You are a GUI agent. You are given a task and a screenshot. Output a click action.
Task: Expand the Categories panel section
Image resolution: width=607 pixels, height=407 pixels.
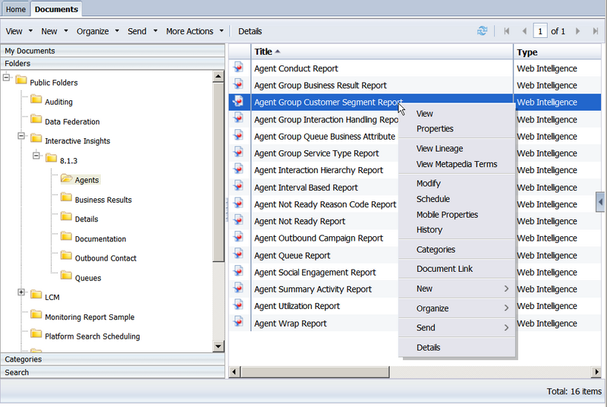(x=24, y=359)
